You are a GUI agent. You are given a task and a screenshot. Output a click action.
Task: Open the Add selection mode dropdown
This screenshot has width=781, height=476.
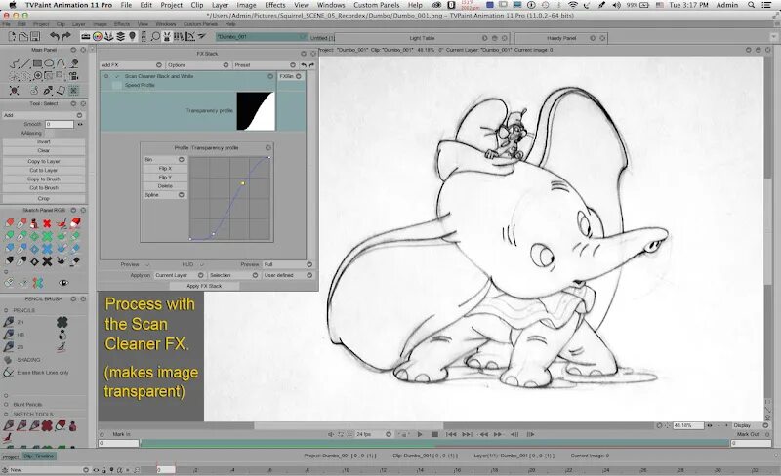(44, 115)
